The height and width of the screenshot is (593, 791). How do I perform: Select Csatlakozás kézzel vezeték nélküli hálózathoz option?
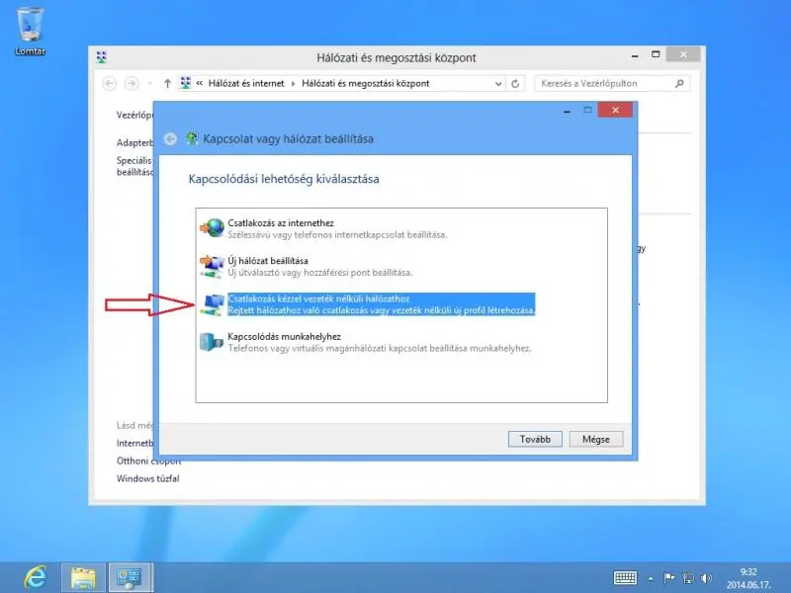[381, 303]
